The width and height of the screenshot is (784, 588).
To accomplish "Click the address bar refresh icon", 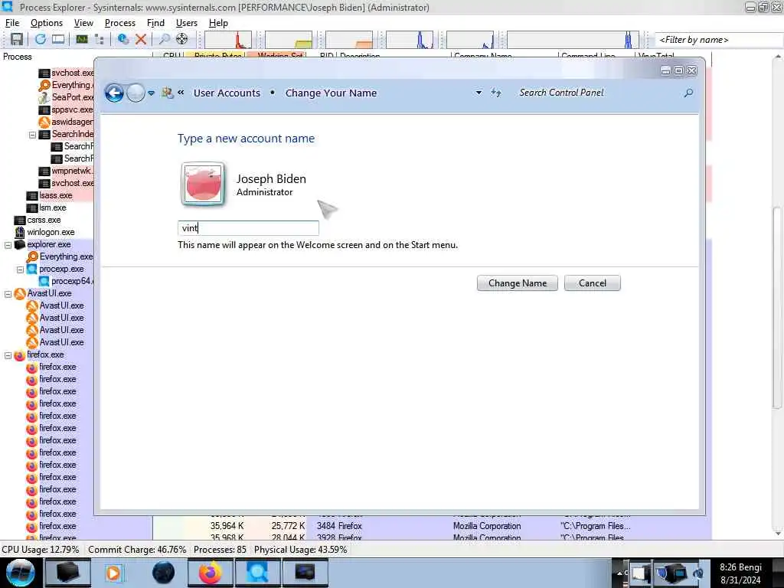I will [x=495, y=93].
